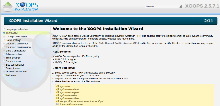
Task: Select the Language selection step
Action: click(17, 29)
